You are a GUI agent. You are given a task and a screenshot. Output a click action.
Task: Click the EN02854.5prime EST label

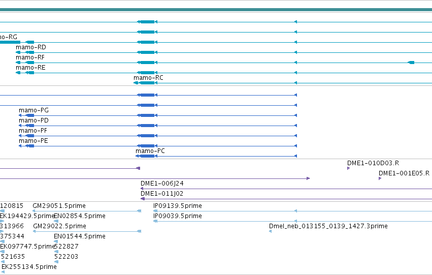[x=80, y=216]
